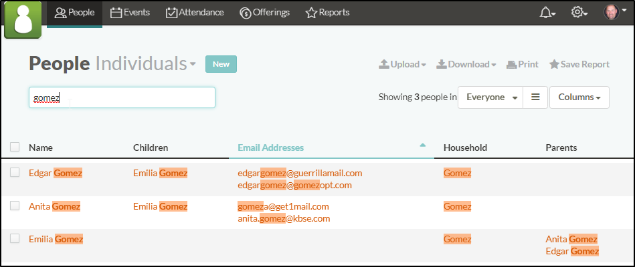Click edgargomez@guerrillamail.com email

click(x=300, y=174)
